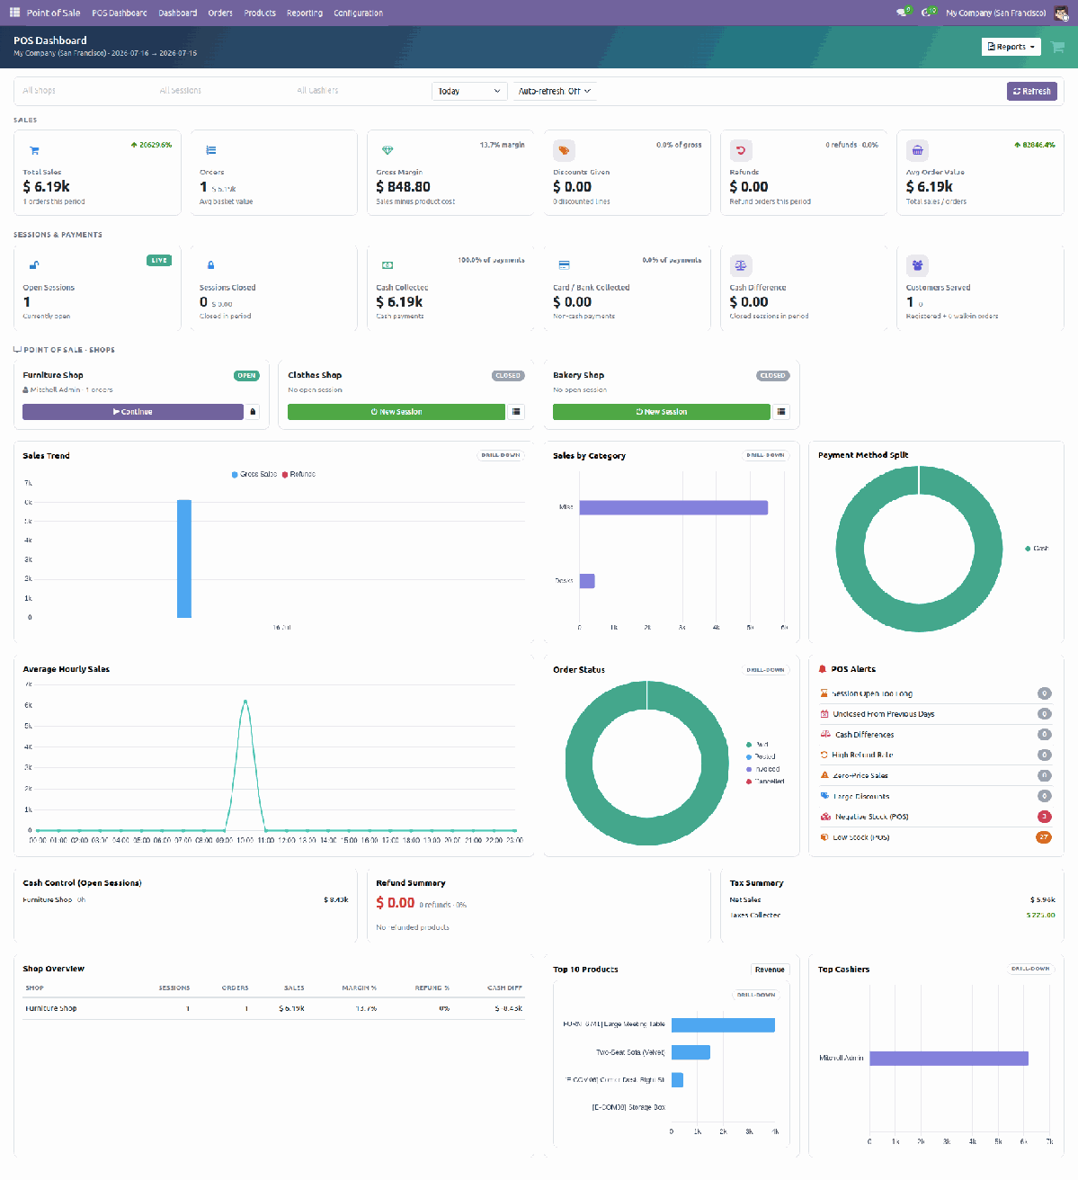Toggle Paid legend in Order Status chart

757,745
